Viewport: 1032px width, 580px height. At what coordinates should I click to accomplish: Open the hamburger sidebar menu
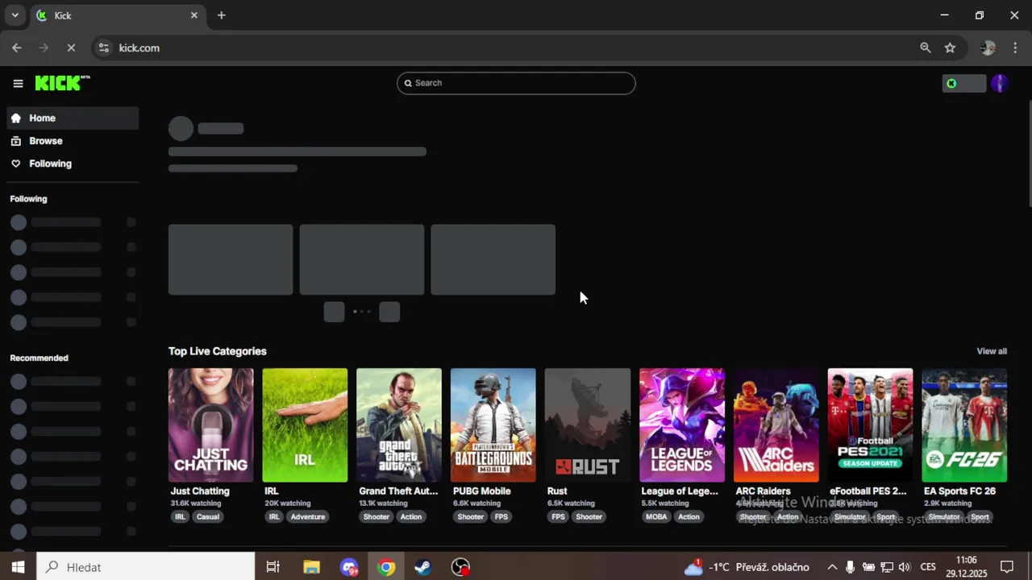[x=18, y=84]
